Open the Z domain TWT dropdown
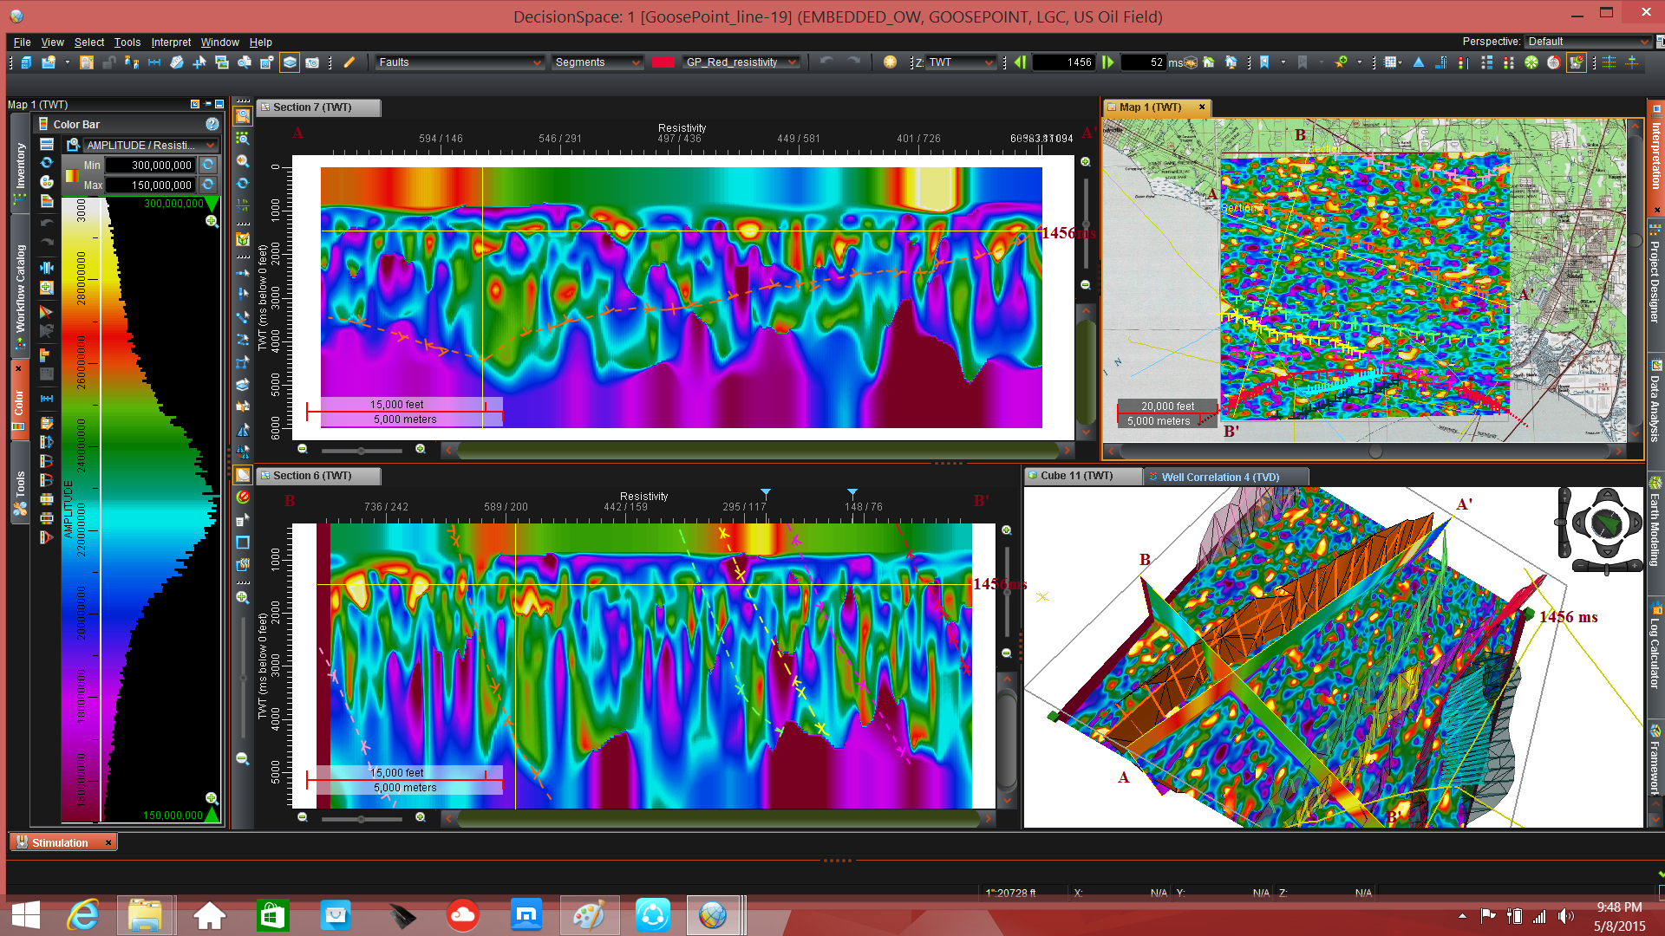Screen dimensions: 1665x936 (x=961, y=62)
